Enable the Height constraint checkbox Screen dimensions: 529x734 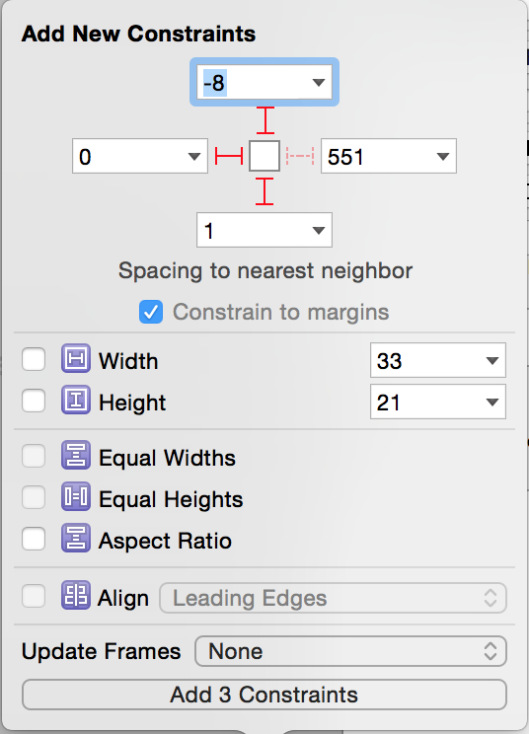[34, 401]
